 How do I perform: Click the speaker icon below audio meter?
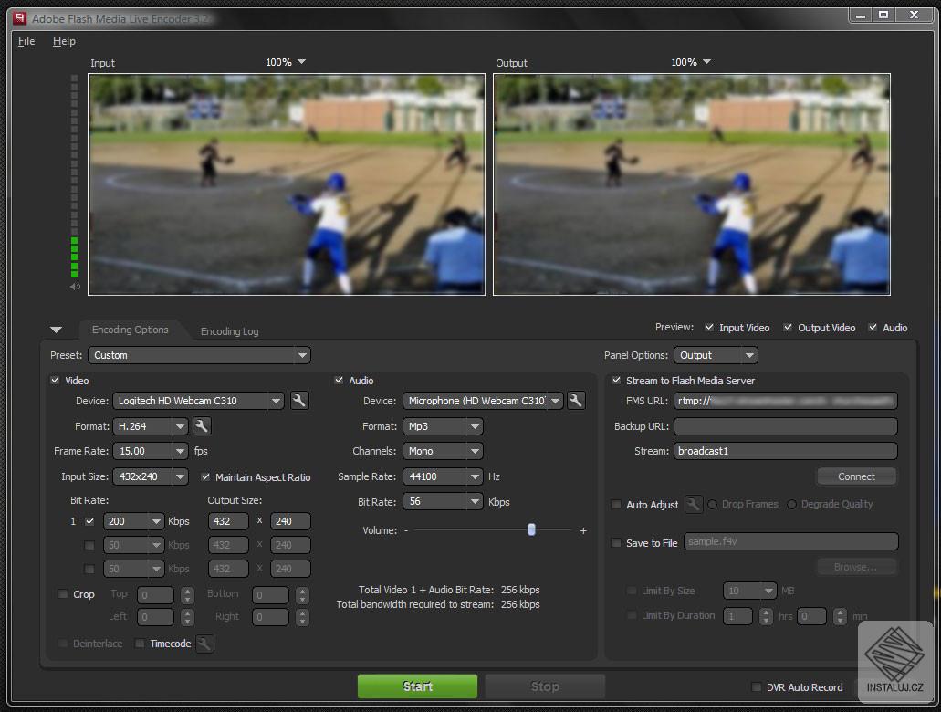(75, 287)
